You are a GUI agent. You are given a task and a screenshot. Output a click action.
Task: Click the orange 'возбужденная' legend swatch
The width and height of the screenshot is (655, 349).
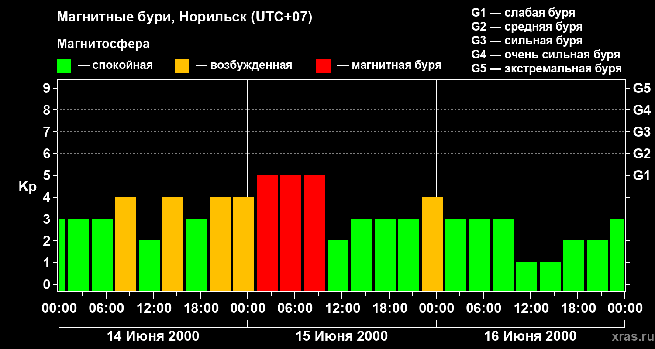click(182, 66)
